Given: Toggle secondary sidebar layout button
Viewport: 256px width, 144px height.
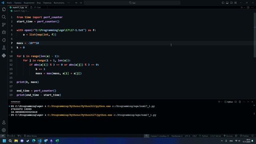Looking at the screenshot, I should coord(231,3).
